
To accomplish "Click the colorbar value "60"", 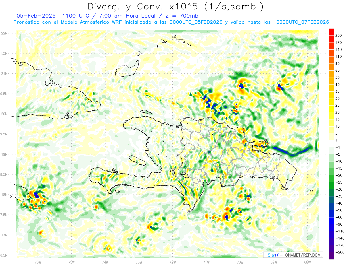I will click(338, 71).
